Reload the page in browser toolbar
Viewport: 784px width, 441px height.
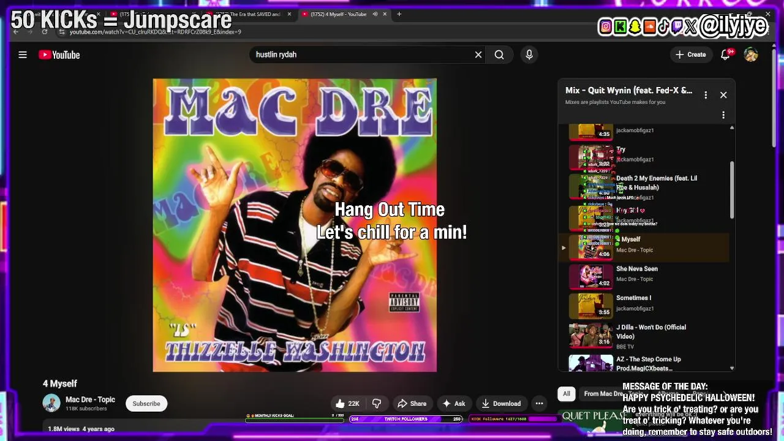click(45, 32)
